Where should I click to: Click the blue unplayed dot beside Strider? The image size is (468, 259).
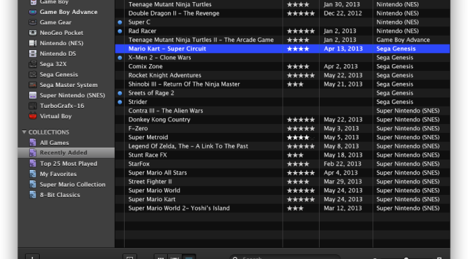point(120,102)
